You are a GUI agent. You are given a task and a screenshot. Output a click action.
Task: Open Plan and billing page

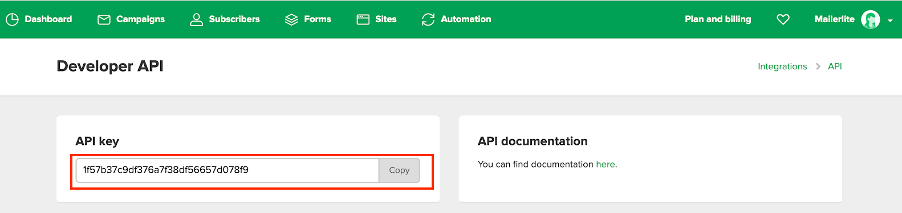coord(718,19)
